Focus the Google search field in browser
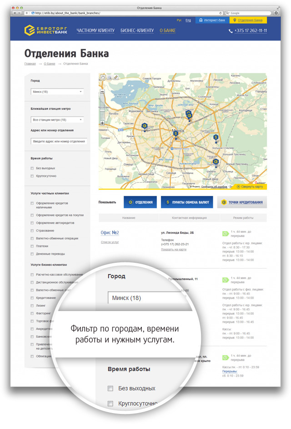 pos(248,13)
